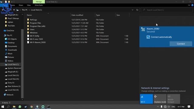Select Music in navigation pane
Image resolution: width=194 pixels, height=109 pixels.
point(10,54)
